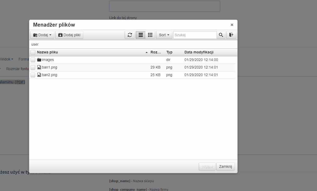Screen dimensions: 317x191
Task: Click the ban2.png image file icon
Action: coord(39,75)
